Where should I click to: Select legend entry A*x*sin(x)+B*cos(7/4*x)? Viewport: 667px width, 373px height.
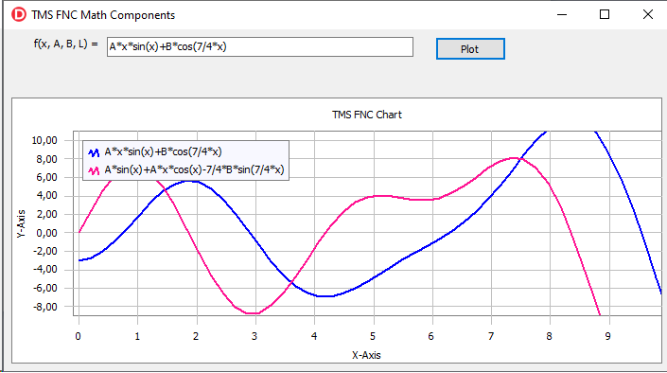(164, 152)
